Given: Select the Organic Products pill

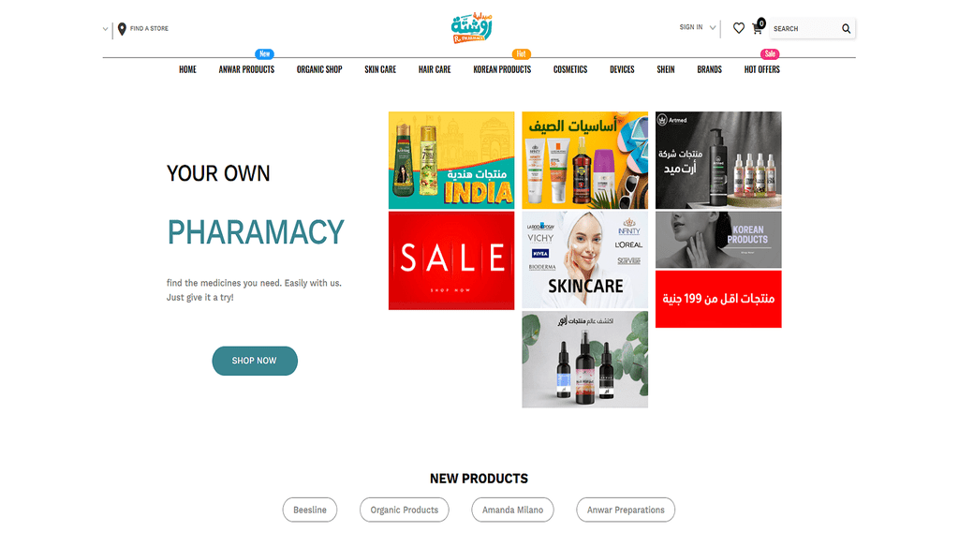Looking at the screenshot, I should [405, 510].
